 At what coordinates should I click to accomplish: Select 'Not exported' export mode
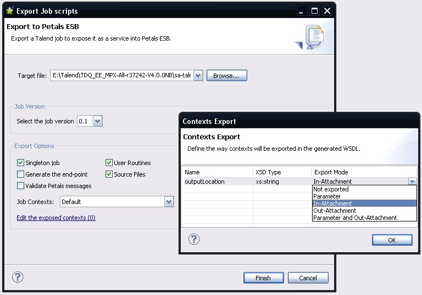pyautogui.click(x=331, y=189)
